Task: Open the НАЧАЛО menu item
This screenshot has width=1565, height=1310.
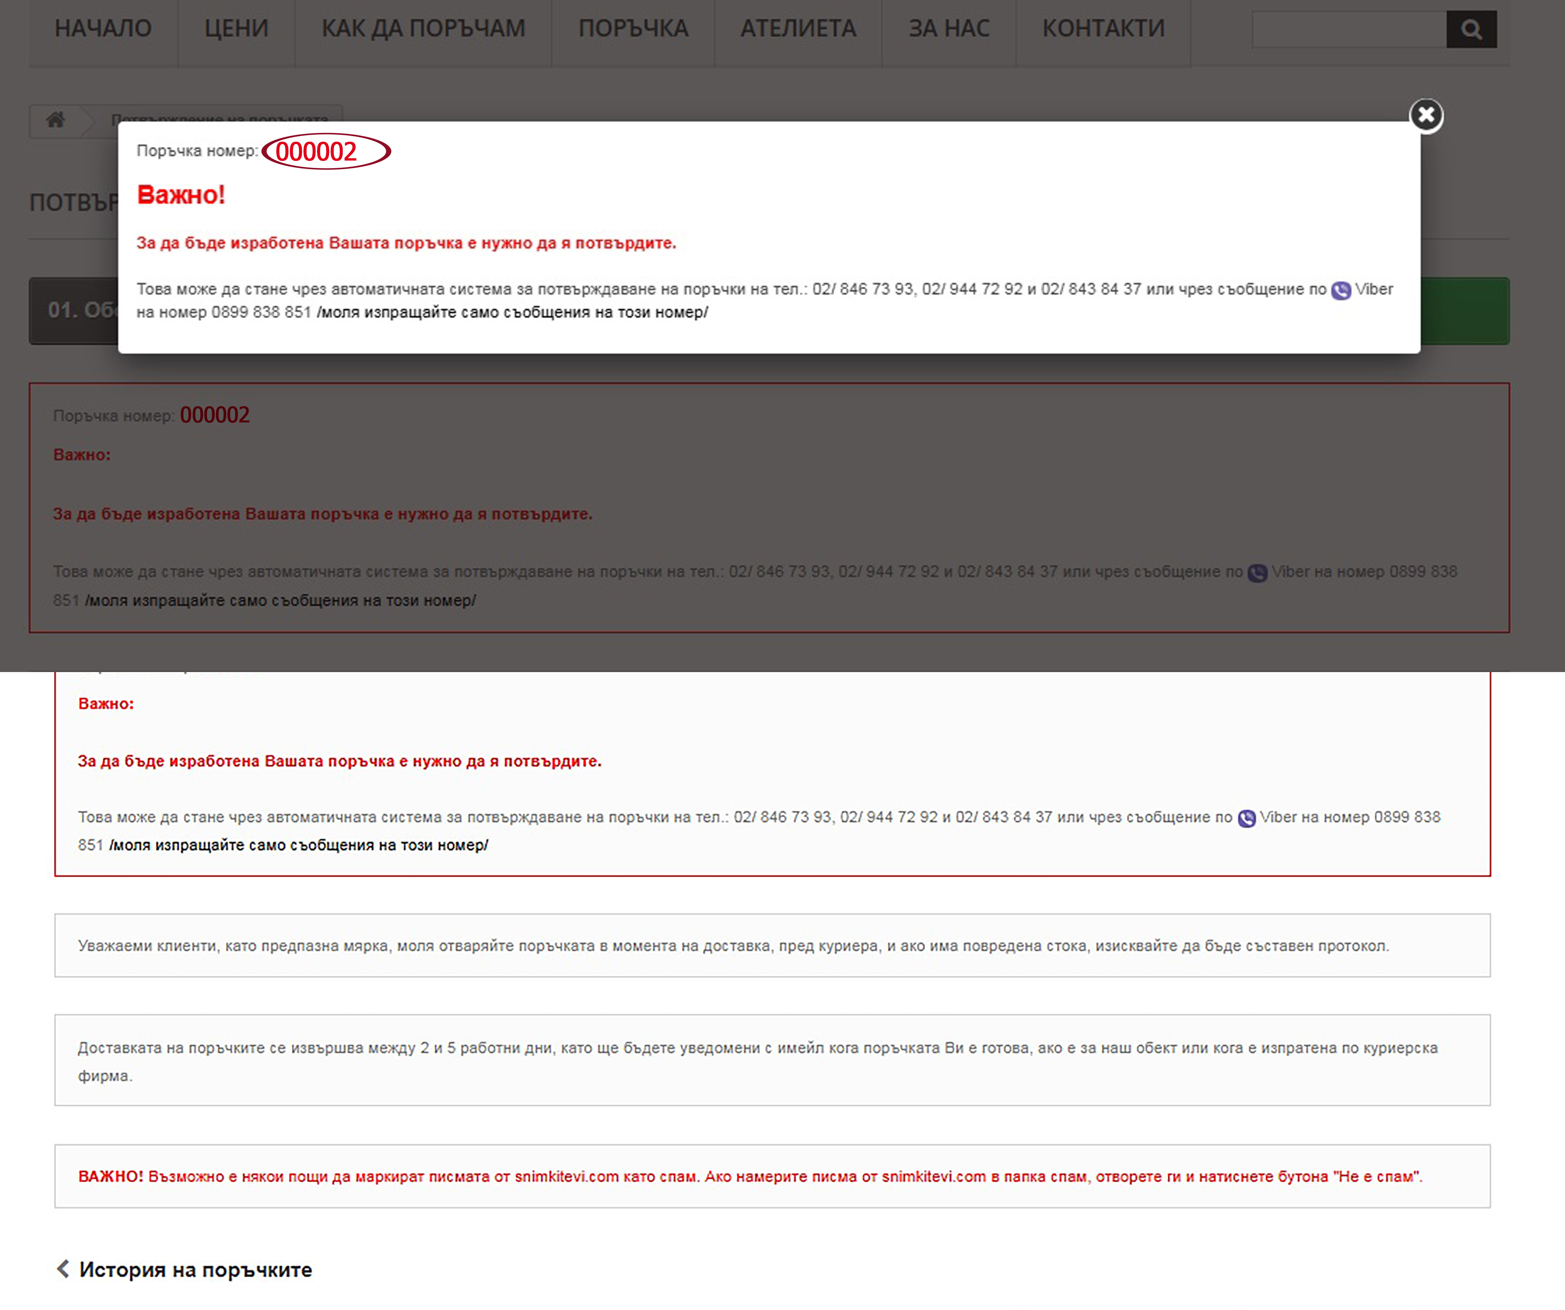Action: [x=103, y=28]
